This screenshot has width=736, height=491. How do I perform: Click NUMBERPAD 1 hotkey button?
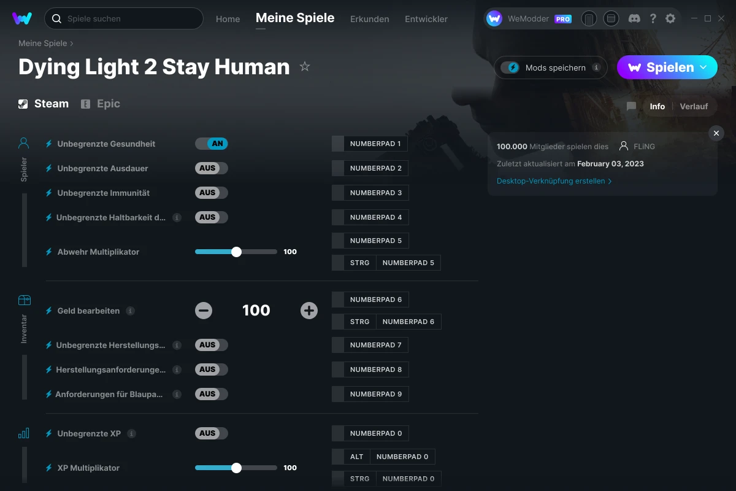370,144
